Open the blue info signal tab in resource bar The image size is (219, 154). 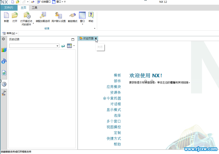[4, 61]
